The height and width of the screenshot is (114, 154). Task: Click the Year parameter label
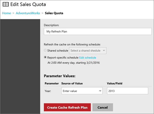click(x=48, y=91)
